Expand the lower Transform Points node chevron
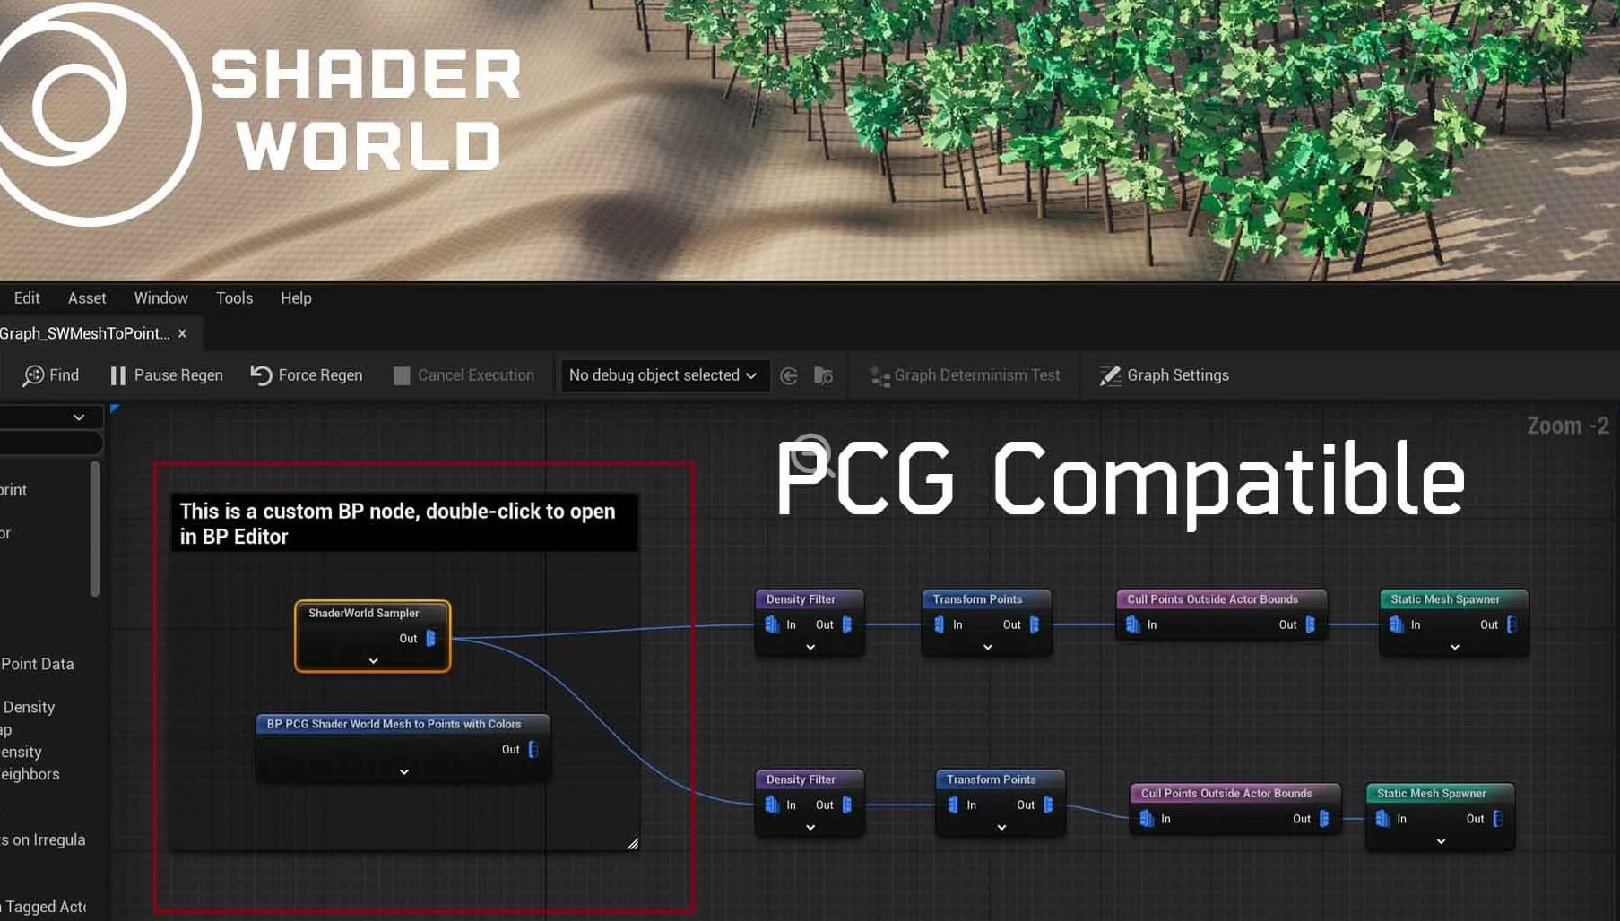Screen dimensions: 1620x921 pos(1001,827)
